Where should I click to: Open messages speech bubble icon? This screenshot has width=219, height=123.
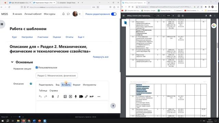68,14
